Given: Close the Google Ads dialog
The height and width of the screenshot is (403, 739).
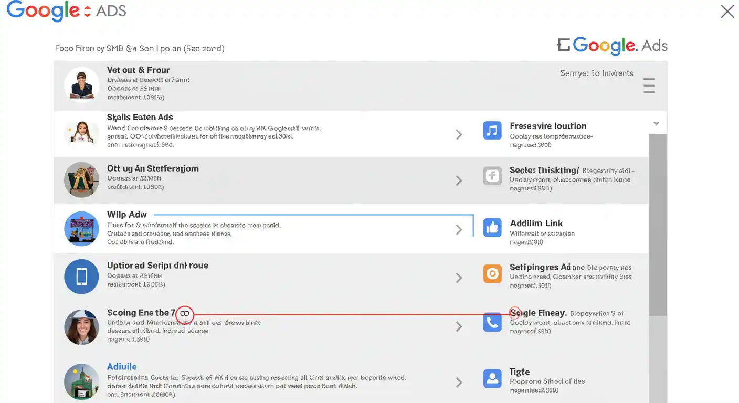Looking at the screenshot, I should point(727,12).
